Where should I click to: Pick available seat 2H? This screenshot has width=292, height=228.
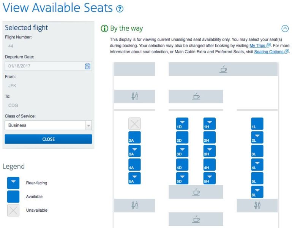click(209, 138)
